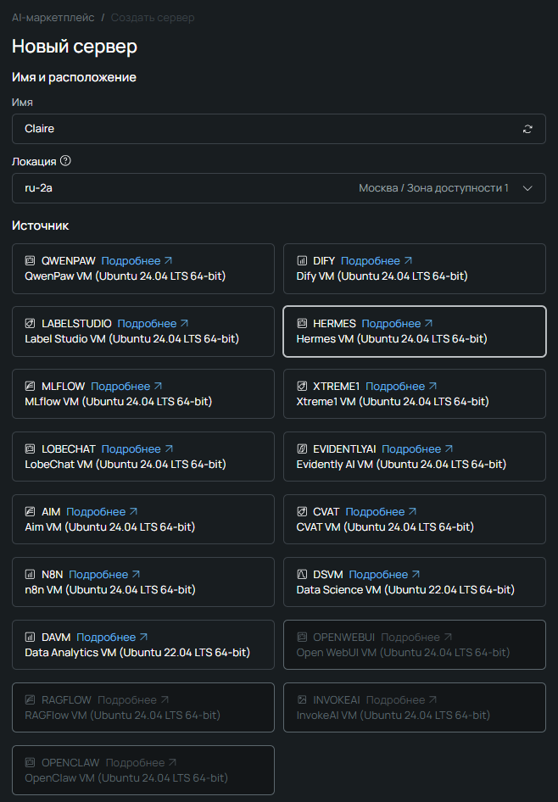
Task: Click the DSVM card icon
Action: (302, 575)
